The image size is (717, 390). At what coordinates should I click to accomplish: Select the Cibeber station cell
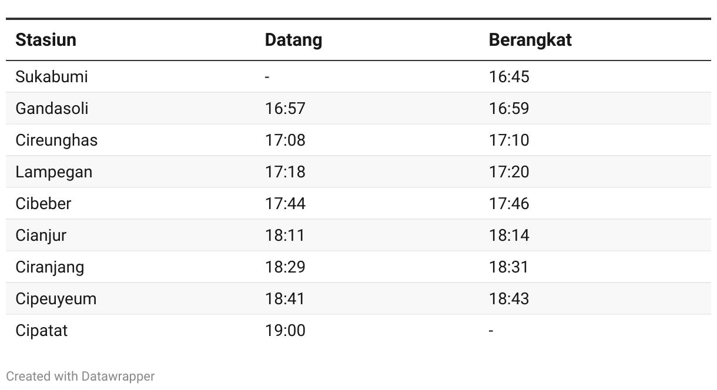[x=43, y=204]
